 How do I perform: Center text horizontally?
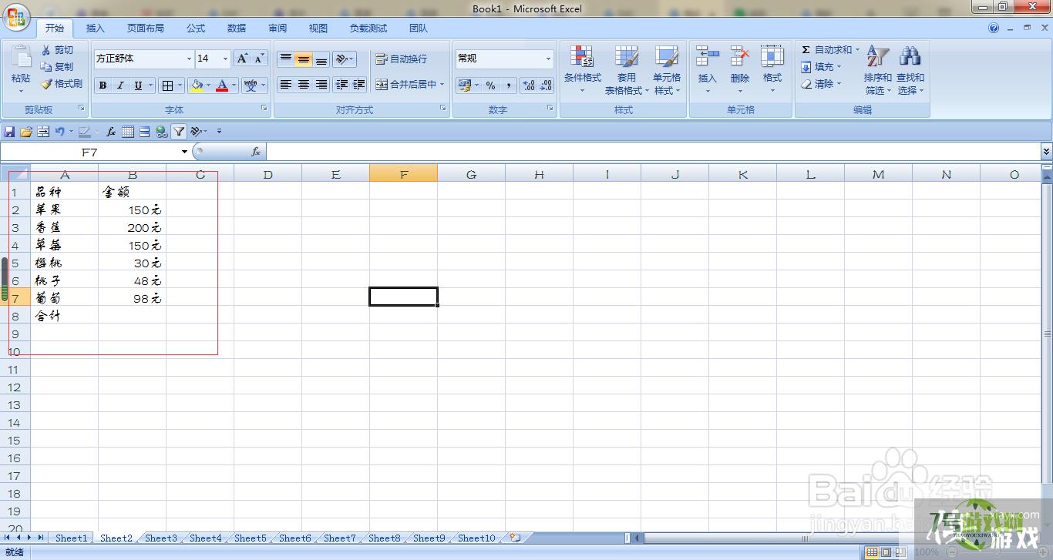(303, 85)
